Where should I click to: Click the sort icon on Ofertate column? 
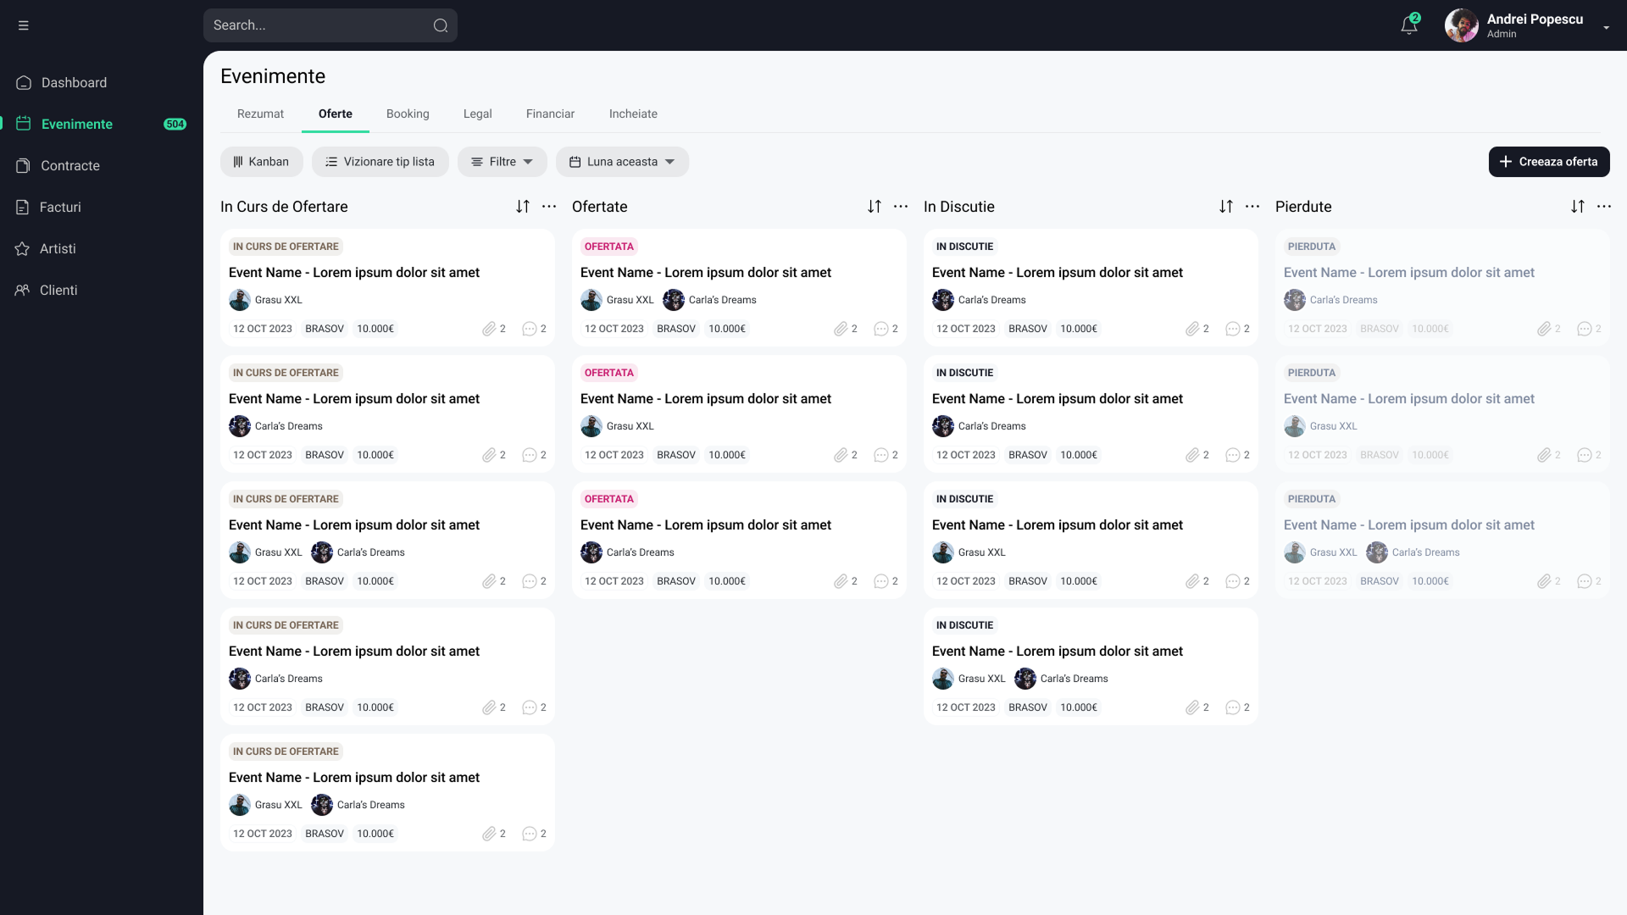pos(874,207)
